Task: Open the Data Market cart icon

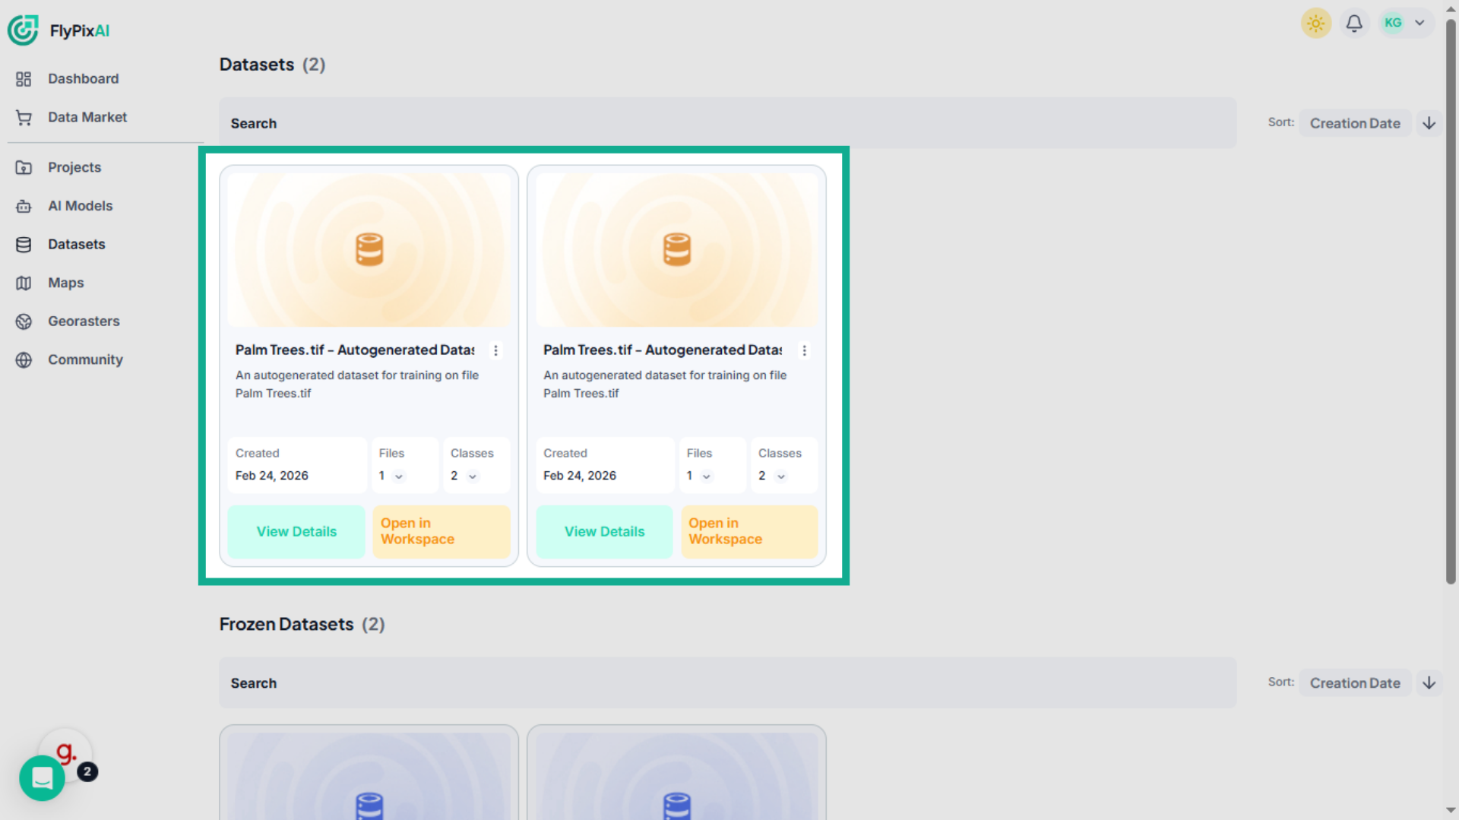Action: click(24, 118)
